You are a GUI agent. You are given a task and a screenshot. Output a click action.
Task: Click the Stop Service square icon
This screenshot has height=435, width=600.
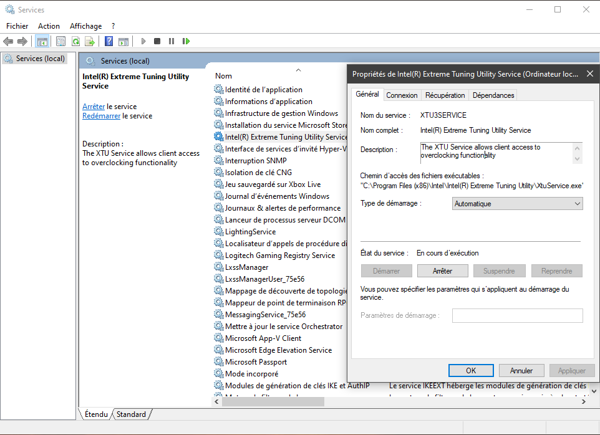coord(157,41)
